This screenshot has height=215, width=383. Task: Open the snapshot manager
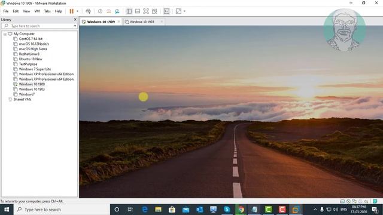click(117, 11)
